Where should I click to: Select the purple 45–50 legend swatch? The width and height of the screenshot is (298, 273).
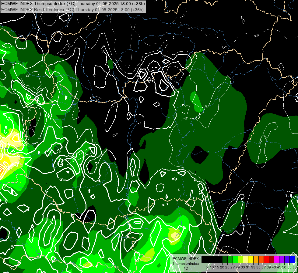[282, 259]
